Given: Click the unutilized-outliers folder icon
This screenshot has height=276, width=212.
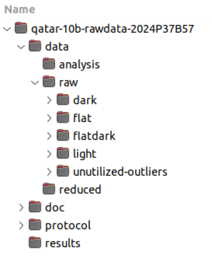Looking at the screenshot, I should click(63, 171).
